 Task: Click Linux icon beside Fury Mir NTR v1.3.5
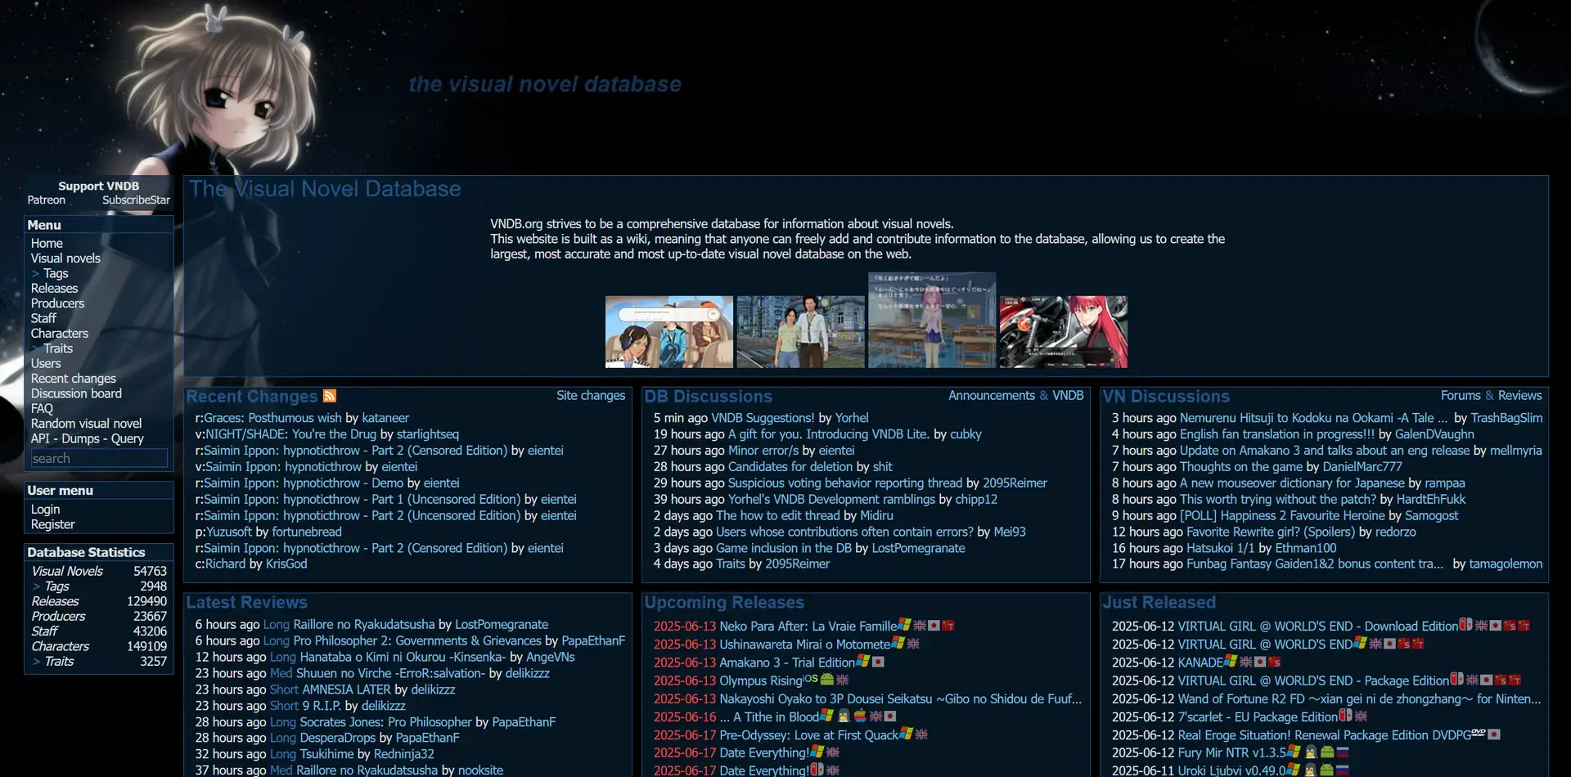[1311, 752]
